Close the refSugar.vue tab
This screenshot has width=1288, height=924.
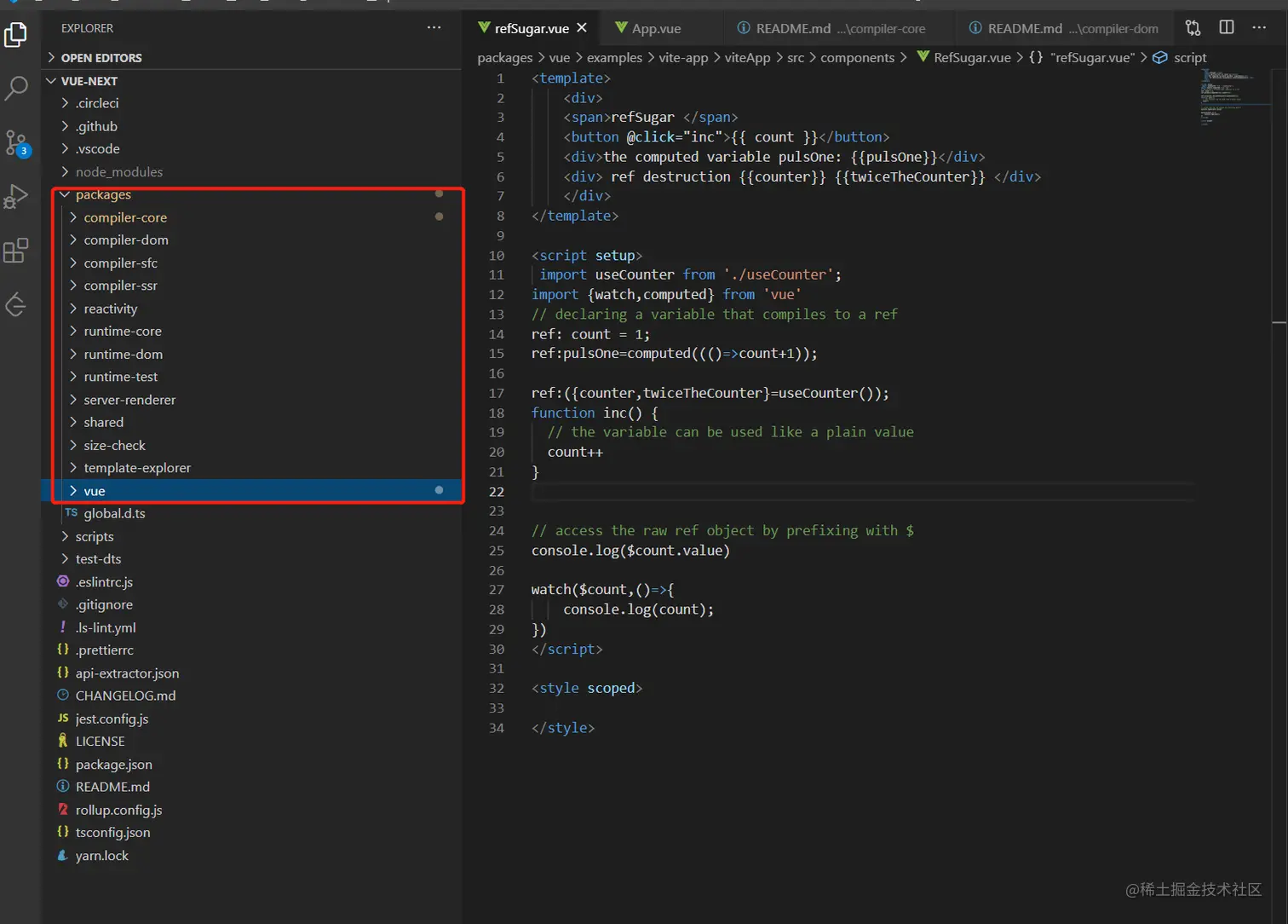click(582, 28)
